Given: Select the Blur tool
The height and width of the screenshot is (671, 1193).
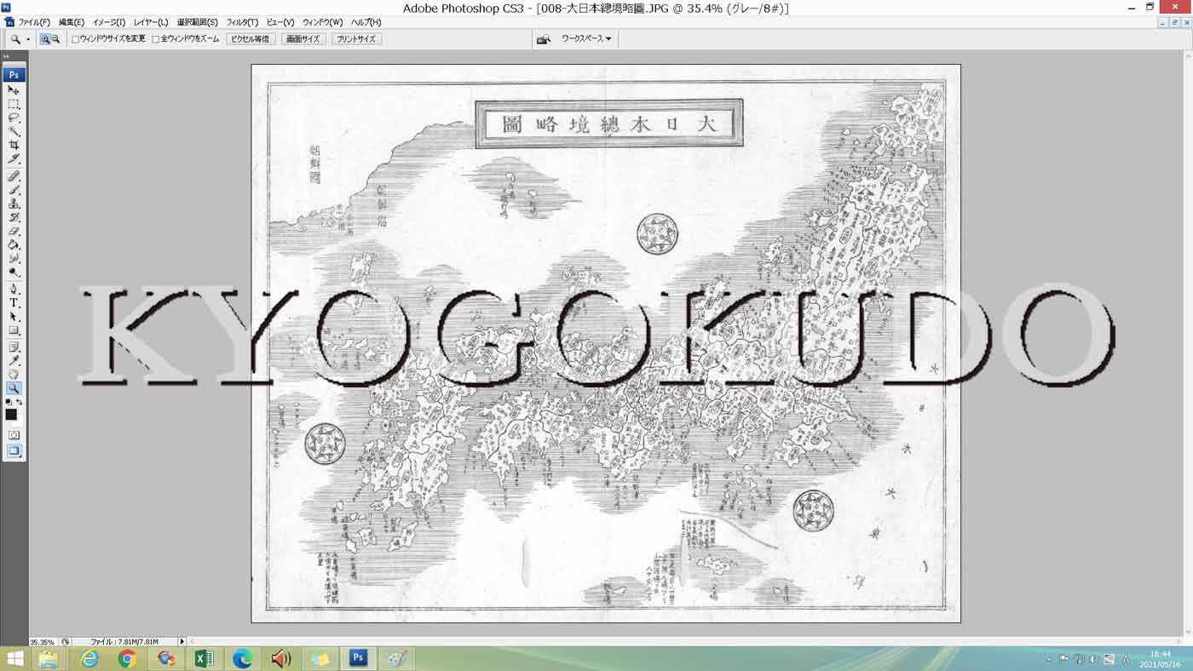Looking at the screenshot, I should pos(14,258).
